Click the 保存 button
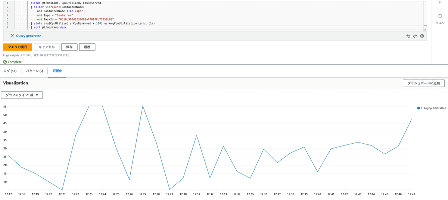This screenshot has width=448, height=200. tap(69, 47)
